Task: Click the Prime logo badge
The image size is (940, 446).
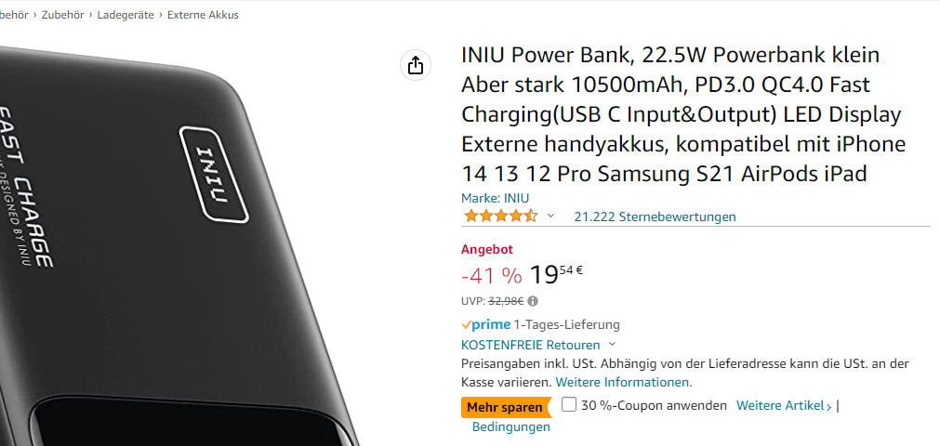Action: (485, 325)
